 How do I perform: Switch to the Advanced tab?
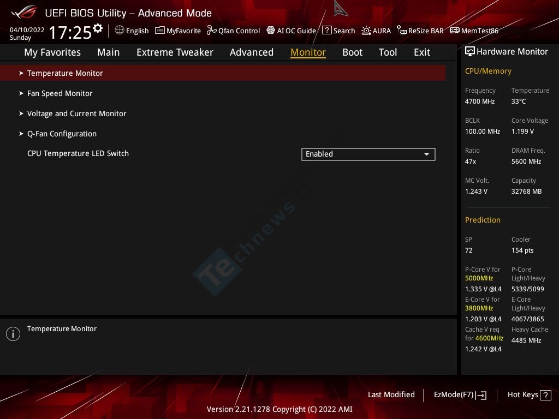point(251,52)
